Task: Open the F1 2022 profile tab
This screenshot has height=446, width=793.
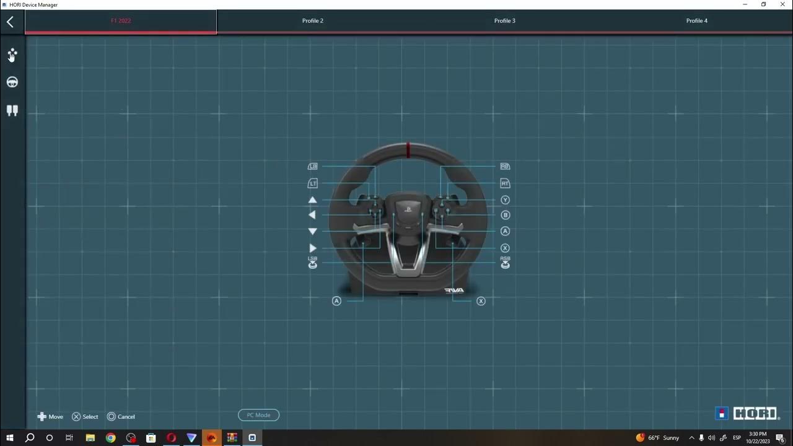Action: point(121,20)
